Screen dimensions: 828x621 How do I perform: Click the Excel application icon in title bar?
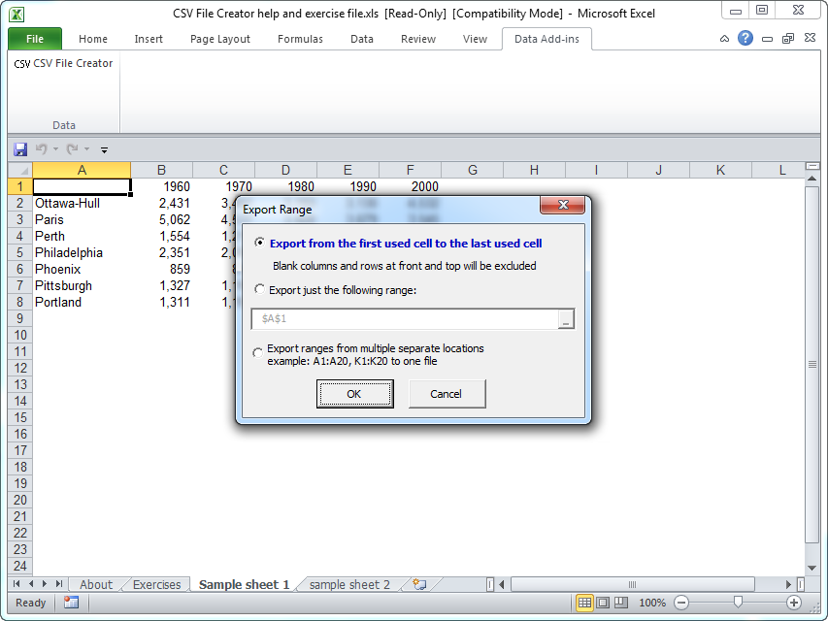17,14
